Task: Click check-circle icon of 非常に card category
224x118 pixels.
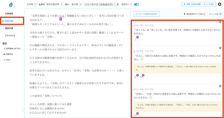Action: click(135, 89)
